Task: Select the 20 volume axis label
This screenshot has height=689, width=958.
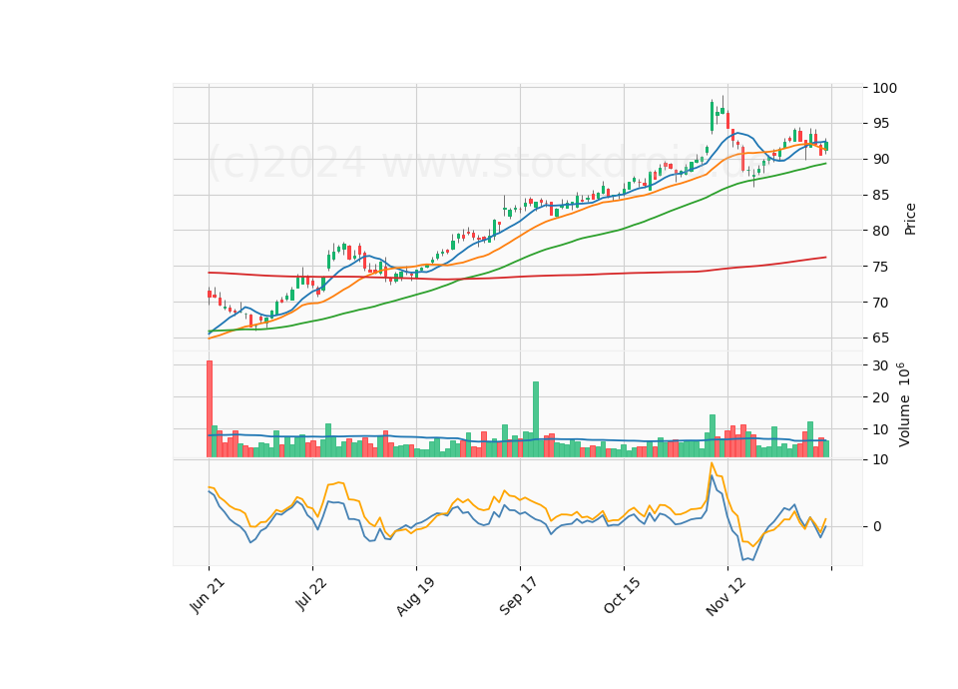Action: [880, 397]
